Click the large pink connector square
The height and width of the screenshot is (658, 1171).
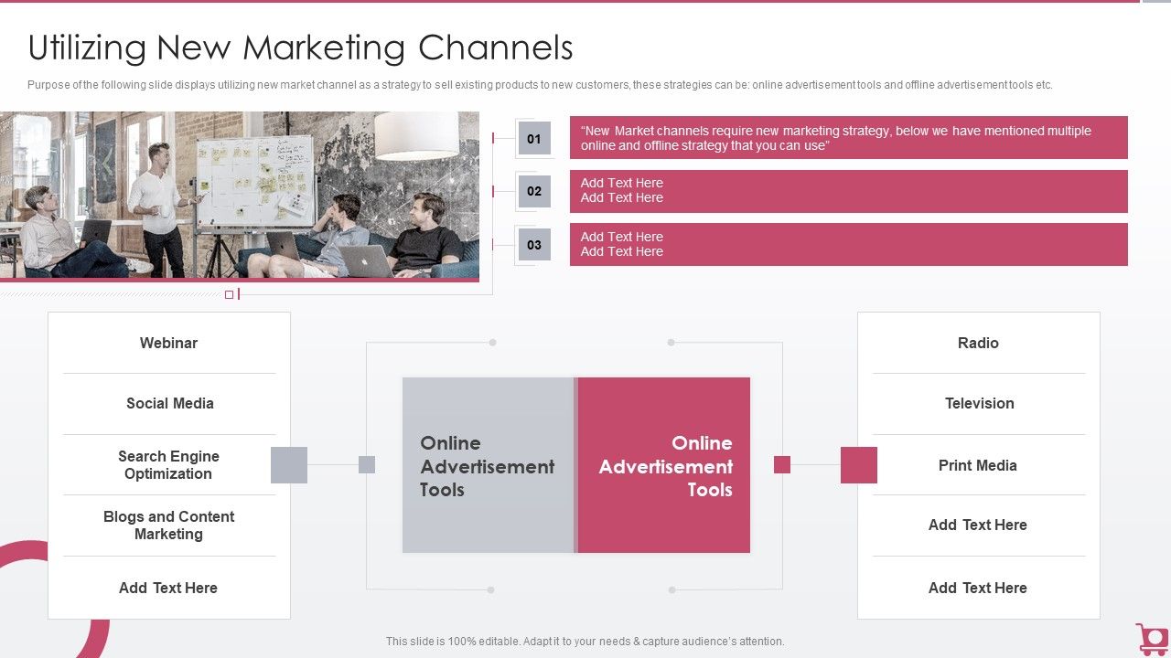tap(859, 465)
